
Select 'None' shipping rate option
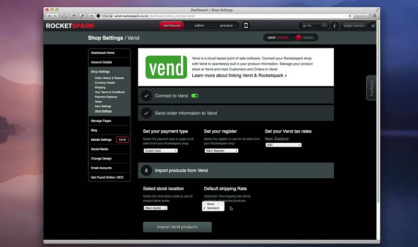tap(213, 204)
